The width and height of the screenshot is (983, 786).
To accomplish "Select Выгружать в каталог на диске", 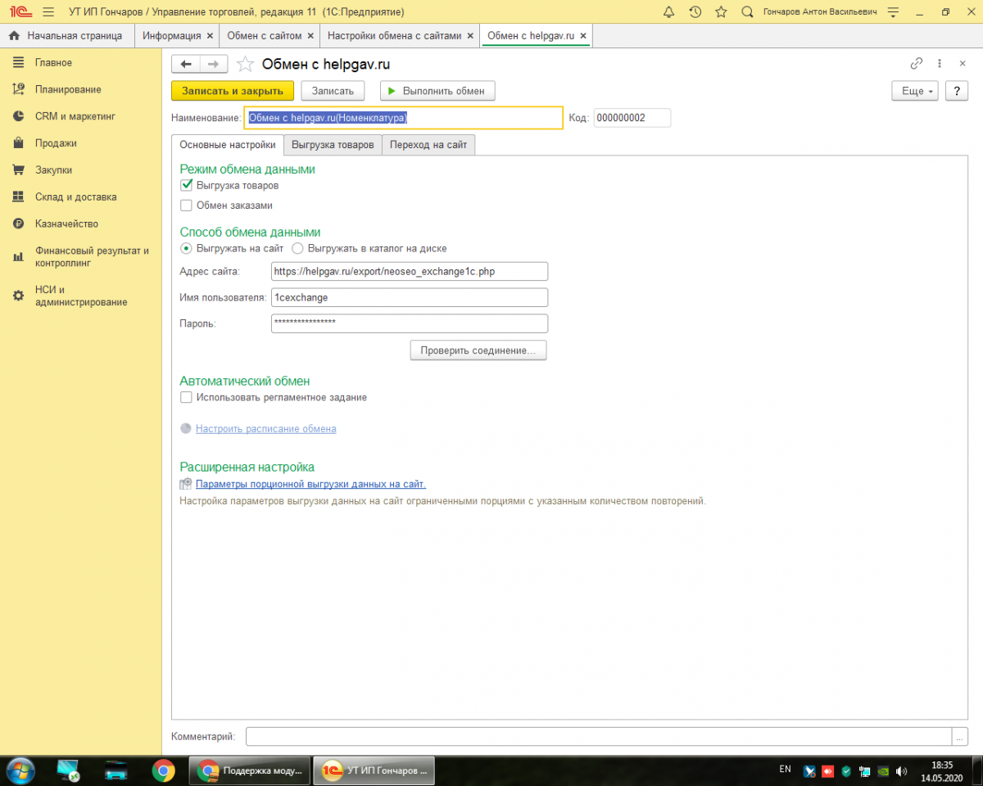I will click(x=297, y=248).
